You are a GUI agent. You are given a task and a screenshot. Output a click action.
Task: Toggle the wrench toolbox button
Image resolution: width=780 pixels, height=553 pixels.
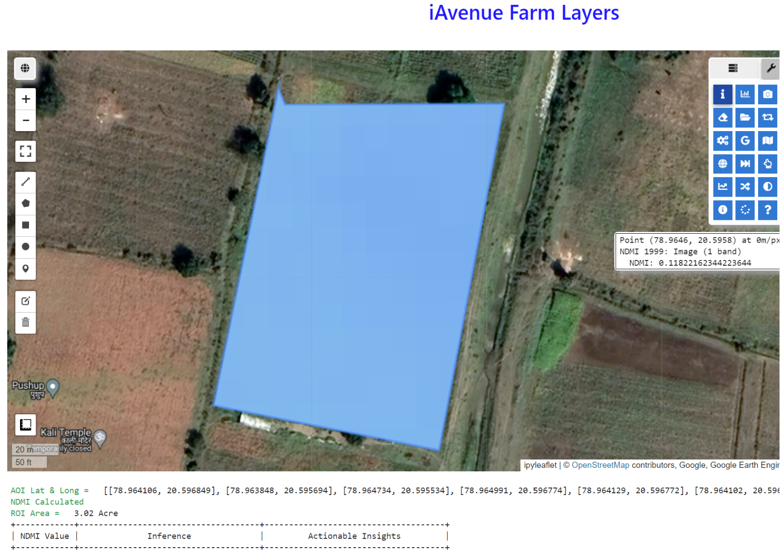(771, 68)
